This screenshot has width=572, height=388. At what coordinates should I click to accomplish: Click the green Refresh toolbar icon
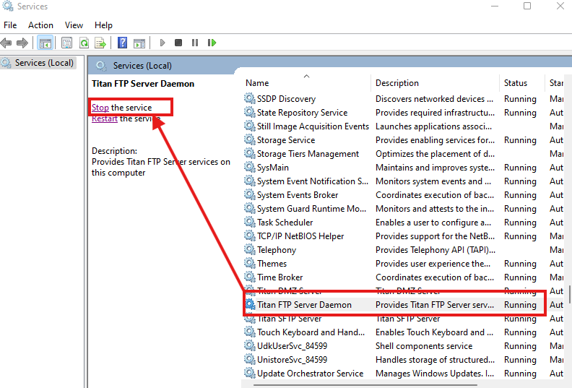(x=84, y=43)
